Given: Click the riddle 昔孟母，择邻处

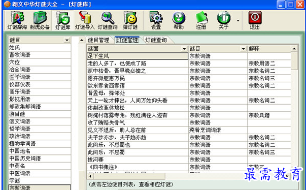Looking at the screenshot, I should click(138, 93).
